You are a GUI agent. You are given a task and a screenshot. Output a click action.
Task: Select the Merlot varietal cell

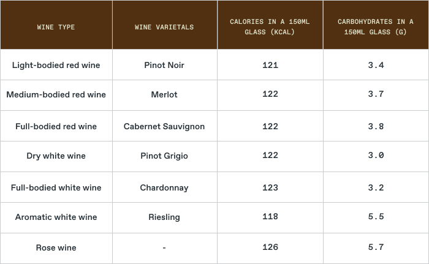(164, 94)
